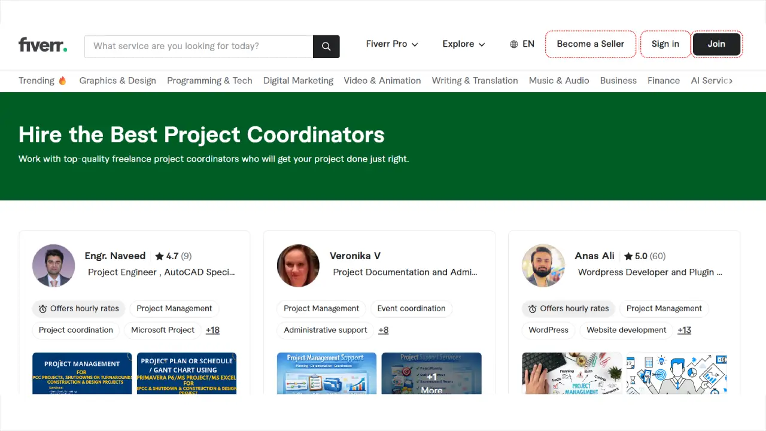Expand the Fiverr Pro dropdown

pyautogui.click(x=392, y=44)
